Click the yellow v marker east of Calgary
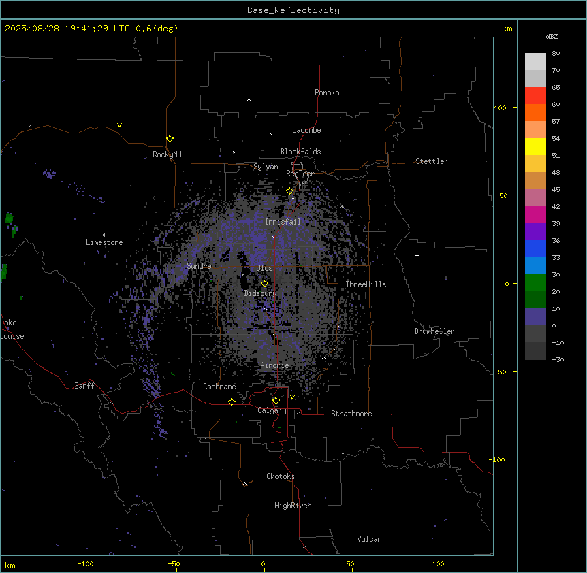This screenshot has width=587, height=573. tap(292, 397)
